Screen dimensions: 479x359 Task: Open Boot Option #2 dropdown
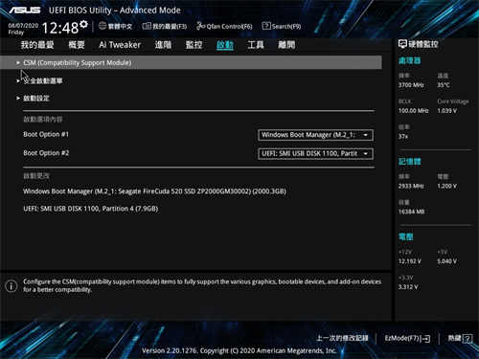point(315,154)
